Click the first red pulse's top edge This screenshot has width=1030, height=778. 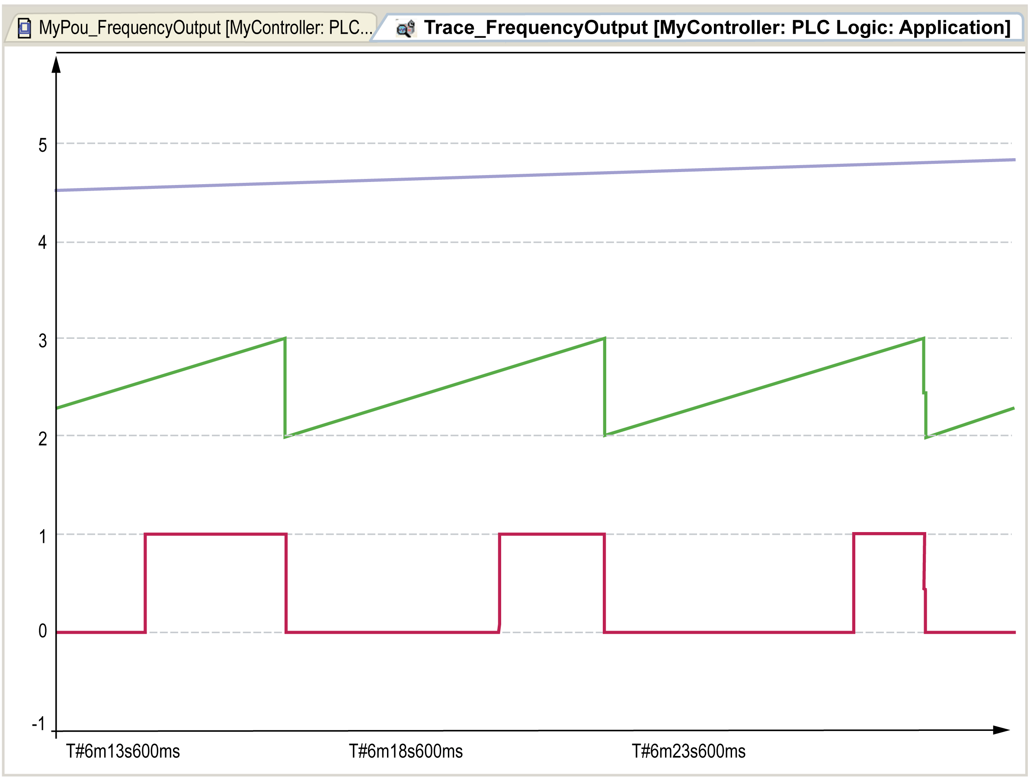click(215, 534)
